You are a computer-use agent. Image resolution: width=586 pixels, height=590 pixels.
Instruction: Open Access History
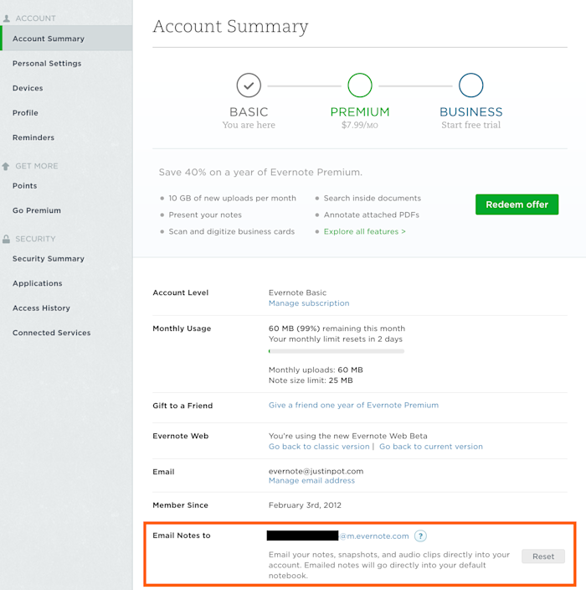click(x=41, y=308)
